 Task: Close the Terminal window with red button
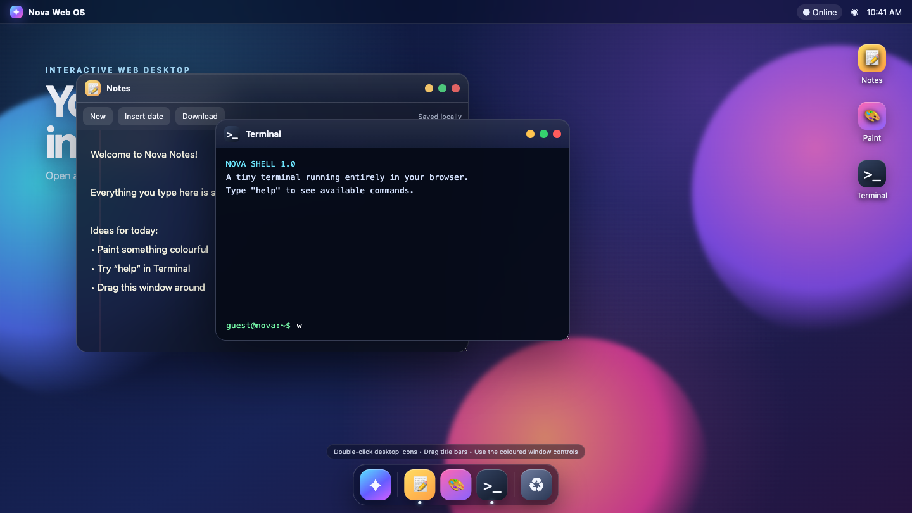(557, 134)
